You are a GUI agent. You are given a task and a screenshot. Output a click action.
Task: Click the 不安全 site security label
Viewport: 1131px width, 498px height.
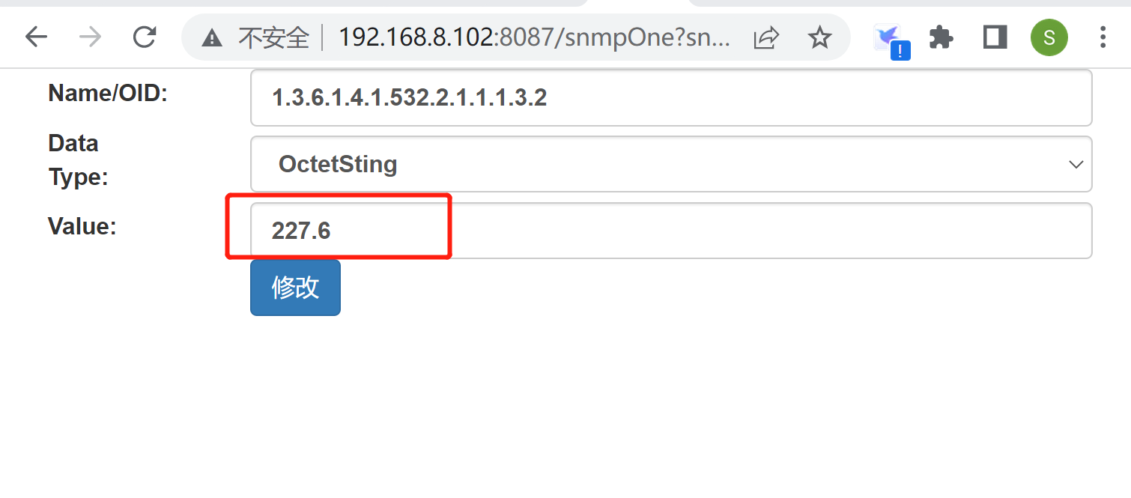click(x=273, y=37)
